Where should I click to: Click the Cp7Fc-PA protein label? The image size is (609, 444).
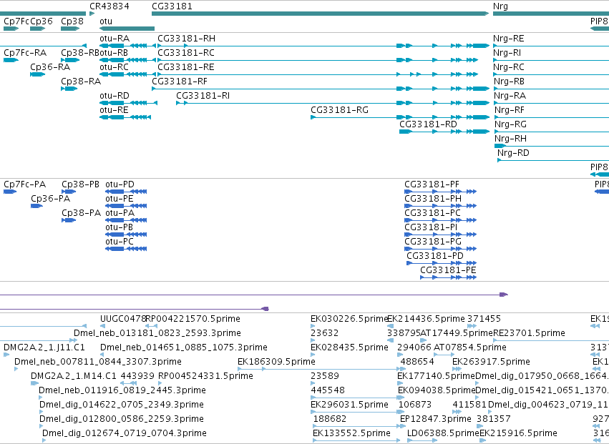(x=25, y=184)
